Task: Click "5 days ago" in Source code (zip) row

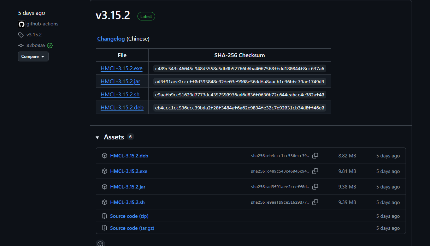Action: click(x=388, y=216)
